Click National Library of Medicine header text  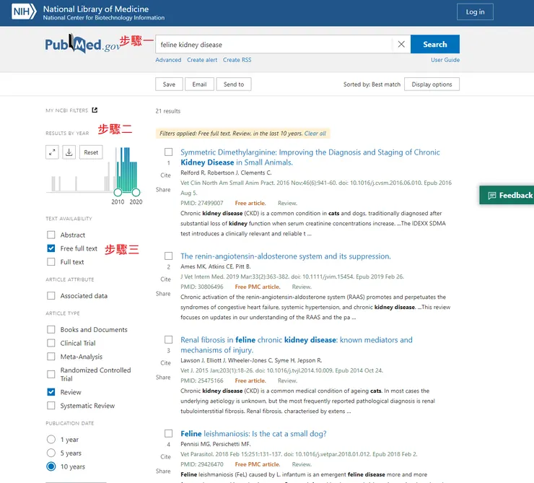[96, 9]
